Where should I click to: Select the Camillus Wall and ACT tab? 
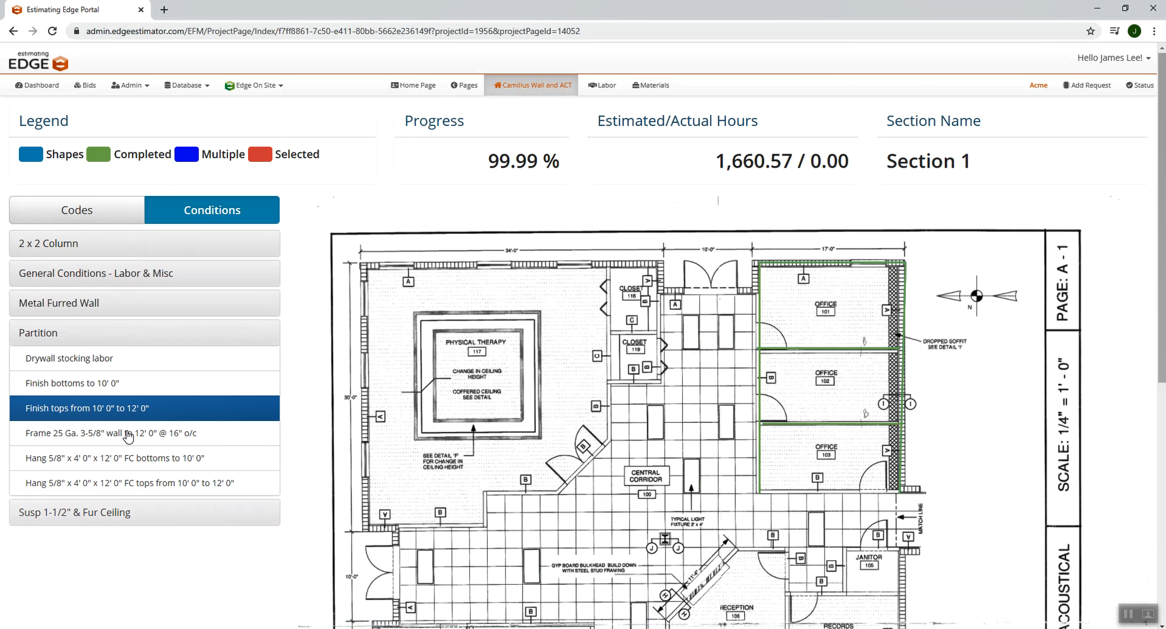(532, 85)
